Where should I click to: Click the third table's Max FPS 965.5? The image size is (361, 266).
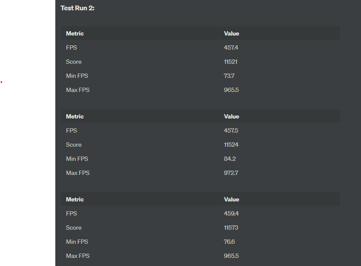pyautogui.click(x=231, y=256)
